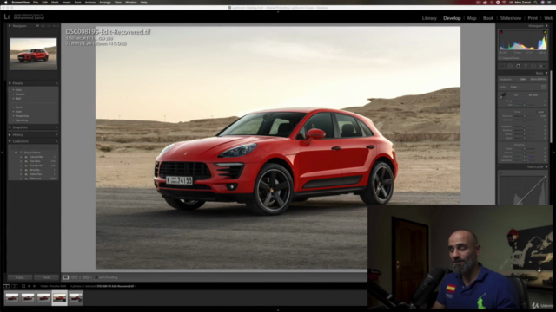
Task: Add a new preset with plus icon
Action: point(56,83)
